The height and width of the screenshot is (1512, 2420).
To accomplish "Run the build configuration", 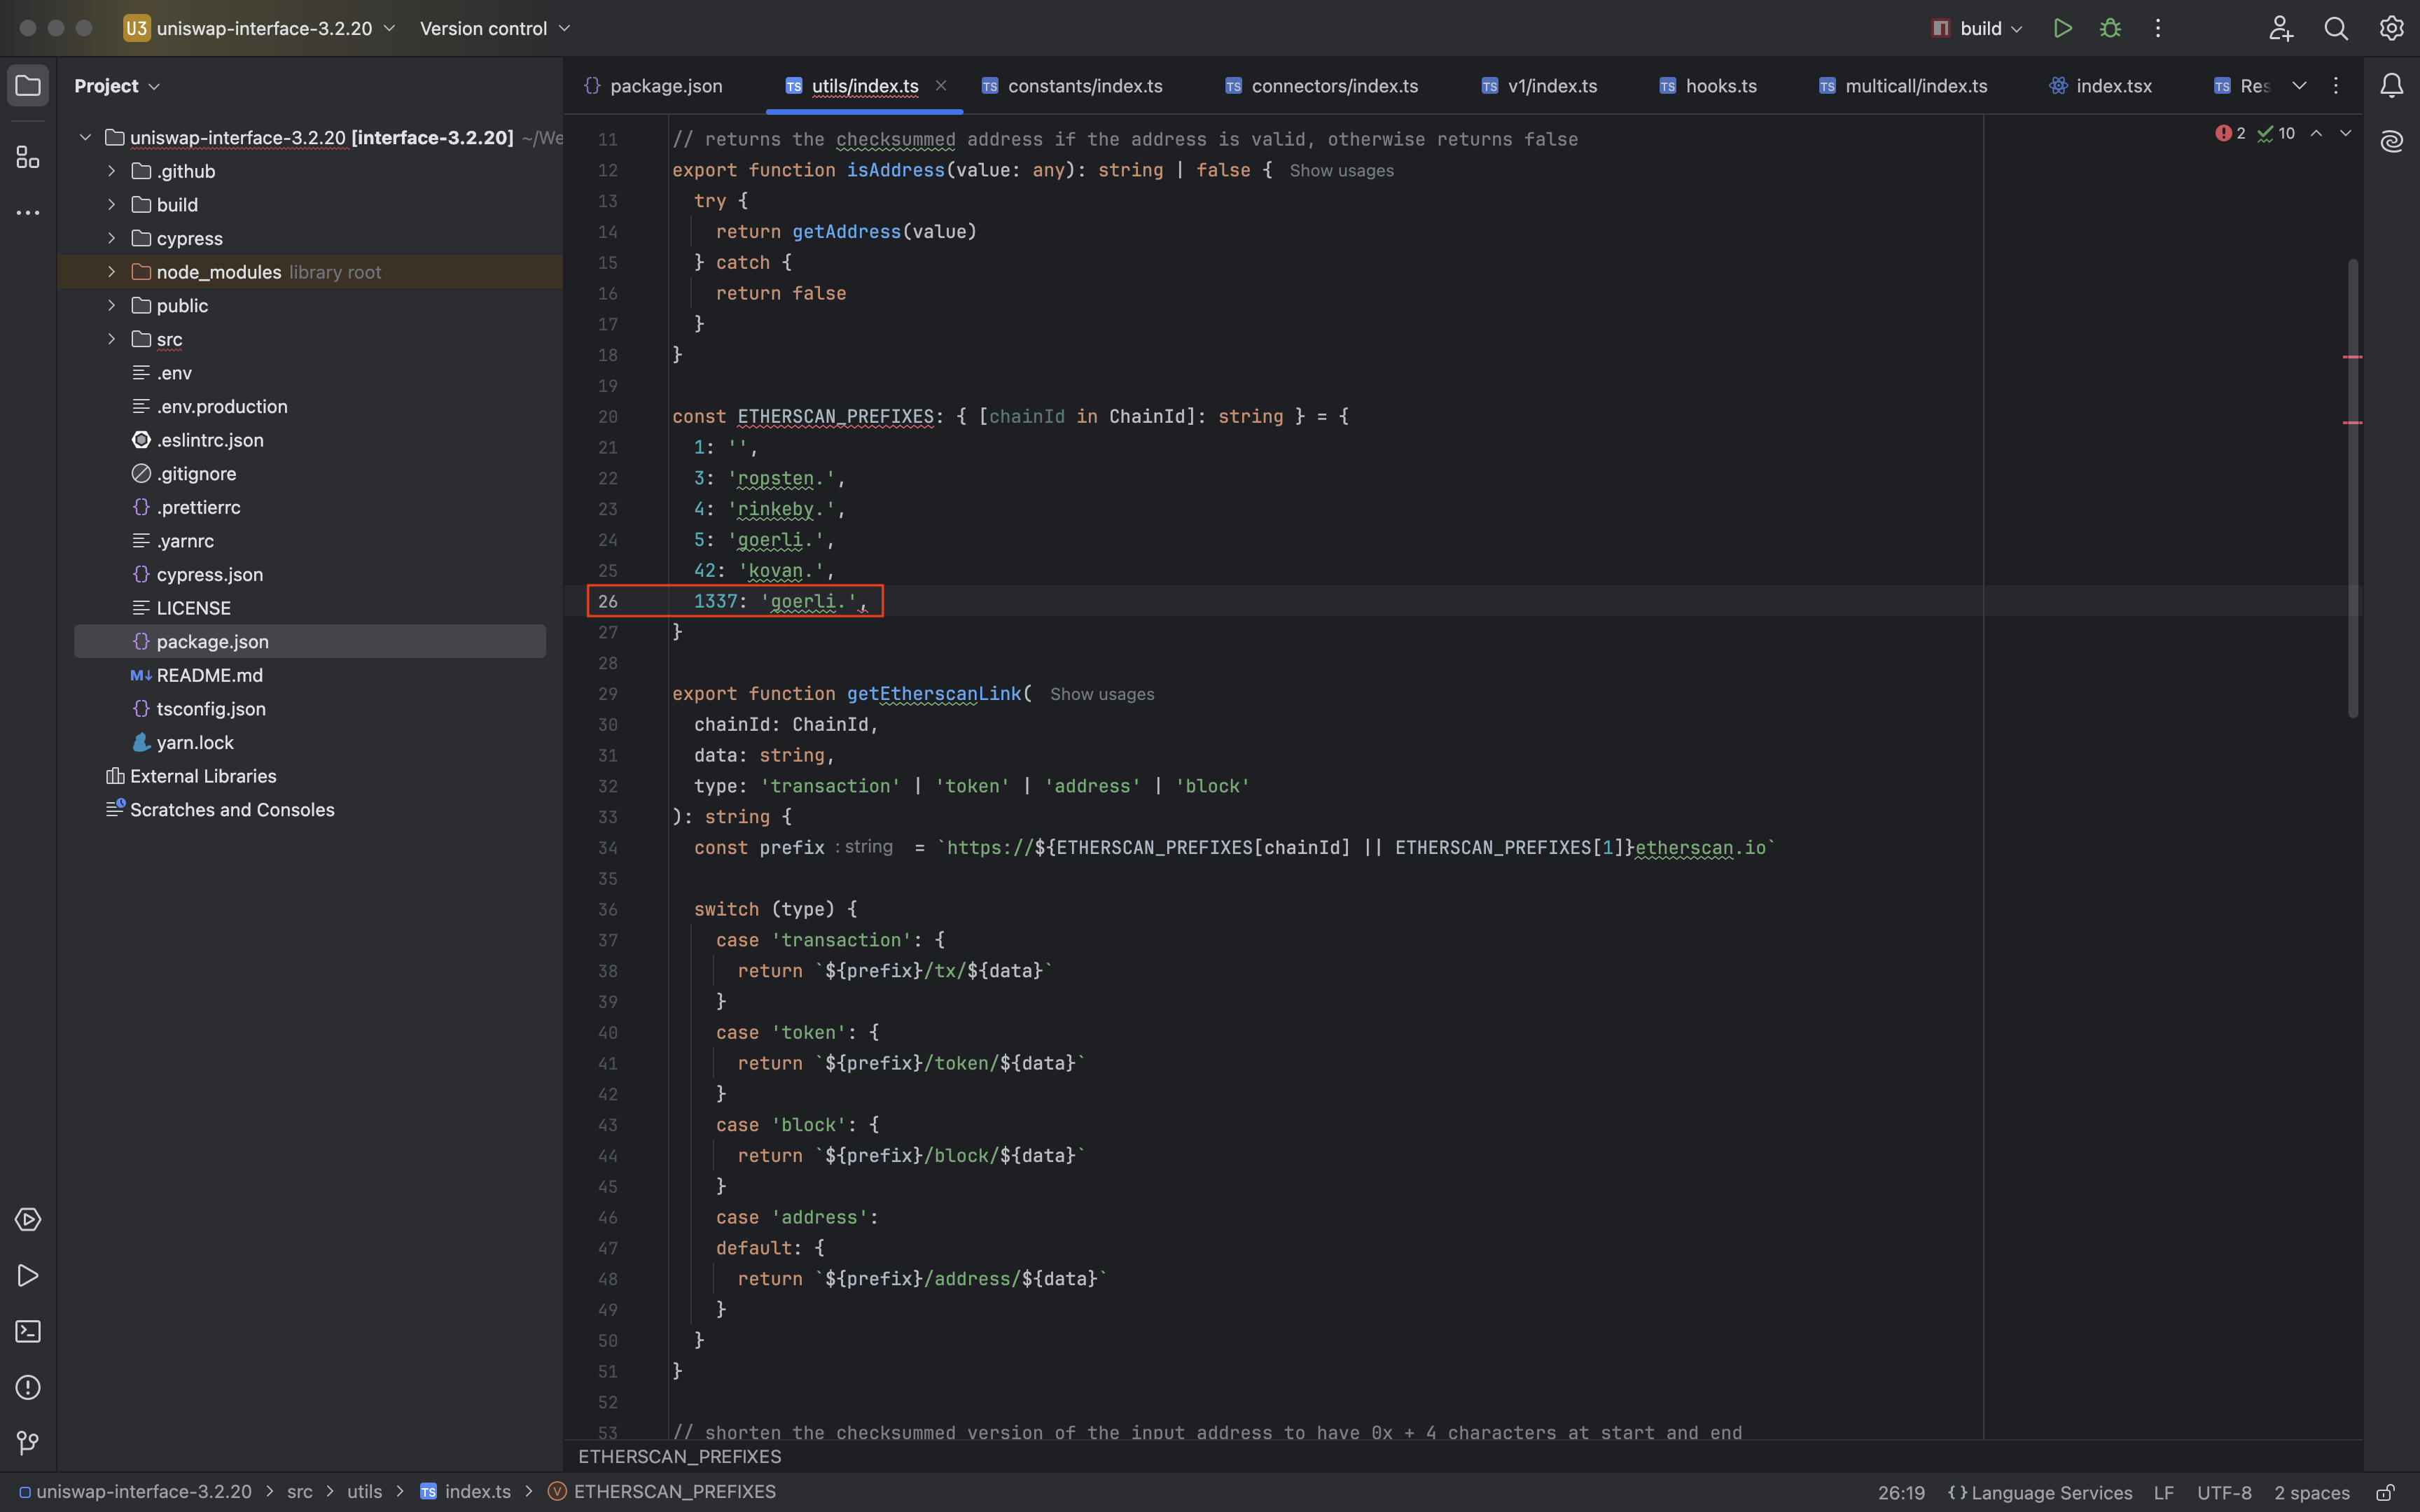I will pyautogui.click(x=2062, y=28).
